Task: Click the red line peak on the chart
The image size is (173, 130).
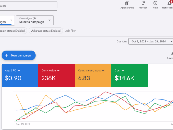Action: click(x=105, y=92)
